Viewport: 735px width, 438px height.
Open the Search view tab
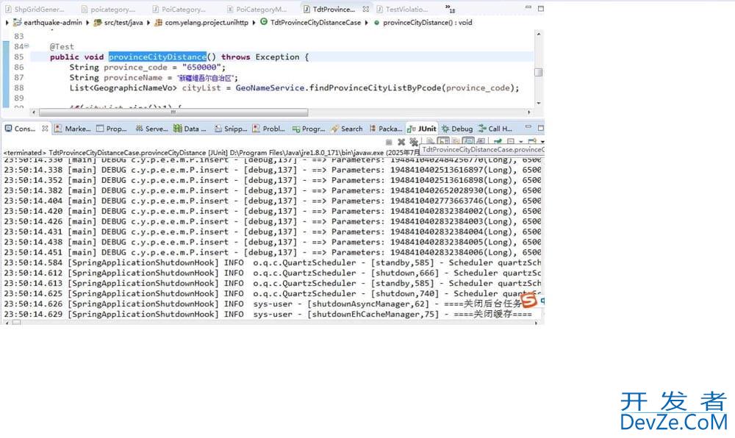click(x=347, y=129)
